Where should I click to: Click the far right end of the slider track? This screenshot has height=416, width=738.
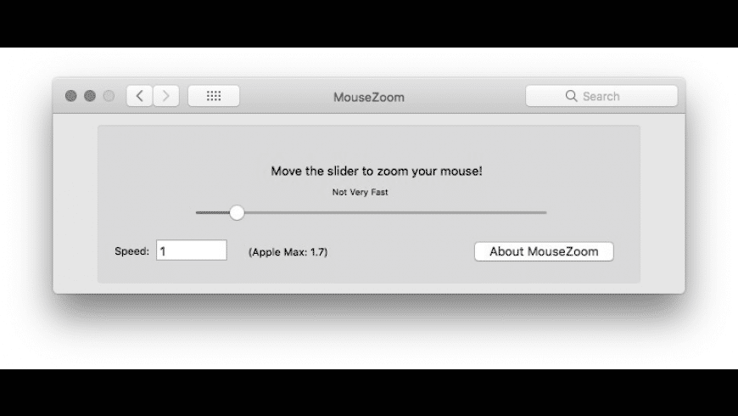coord(545,212)
